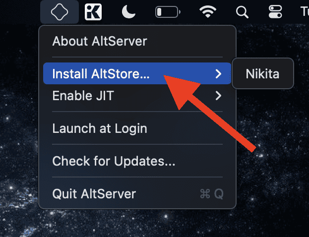
Task: Click Check for Updates...
Action: pos(114,161)
